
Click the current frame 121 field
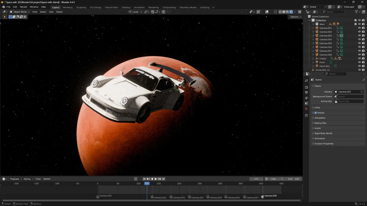click(x=256, y=179)
